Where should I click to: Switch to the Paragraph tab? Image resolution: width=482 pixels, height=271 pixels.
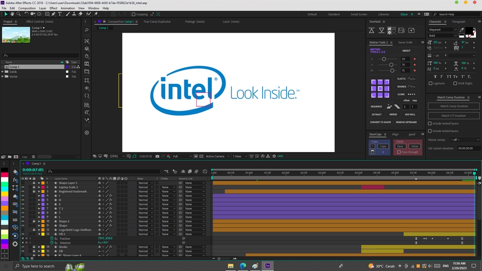[458, 22]
